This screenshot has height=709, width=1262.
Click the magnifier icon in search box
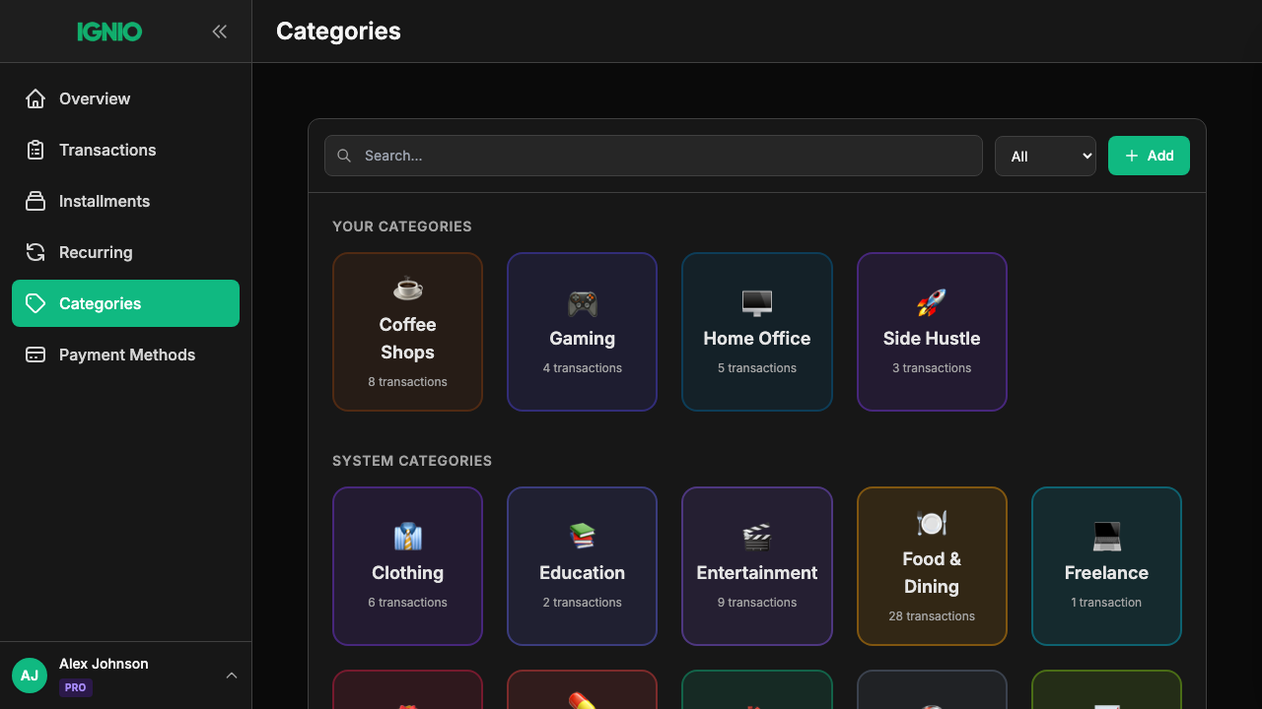click(x=344, y=156)
